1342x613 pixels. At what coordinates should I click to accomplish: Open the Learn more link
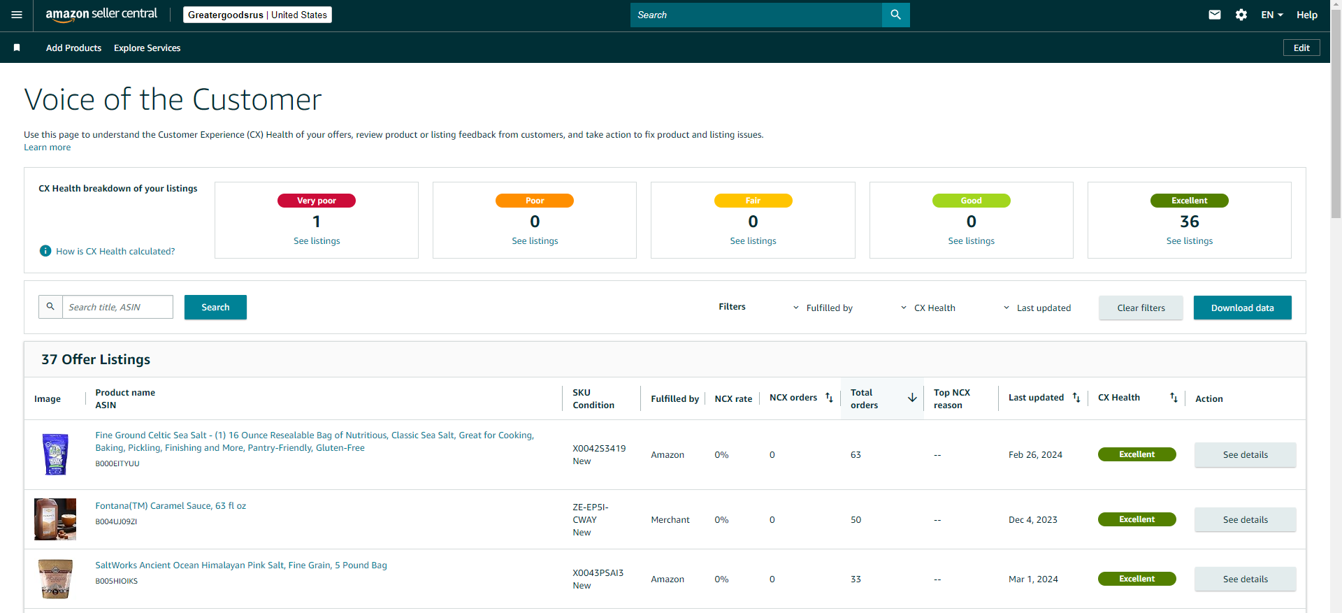pos(47,147)
